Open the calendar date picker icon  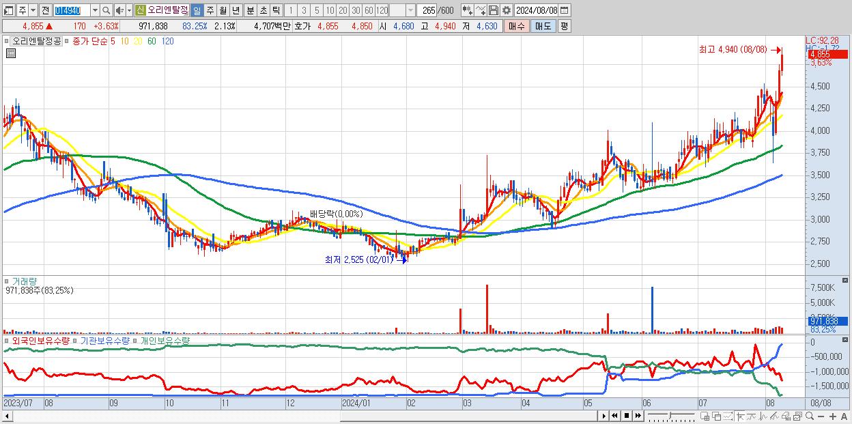pyautogui.click(x=565, y=10)
